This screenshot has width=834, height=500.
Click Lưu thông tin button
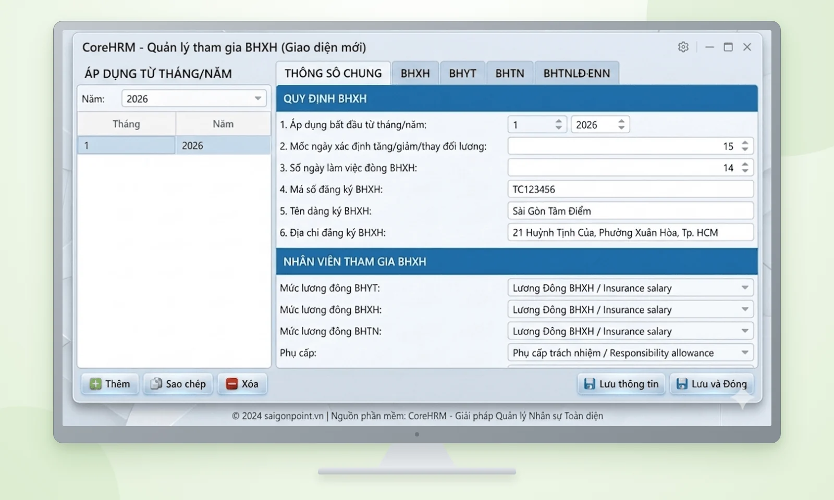[621, 384]
